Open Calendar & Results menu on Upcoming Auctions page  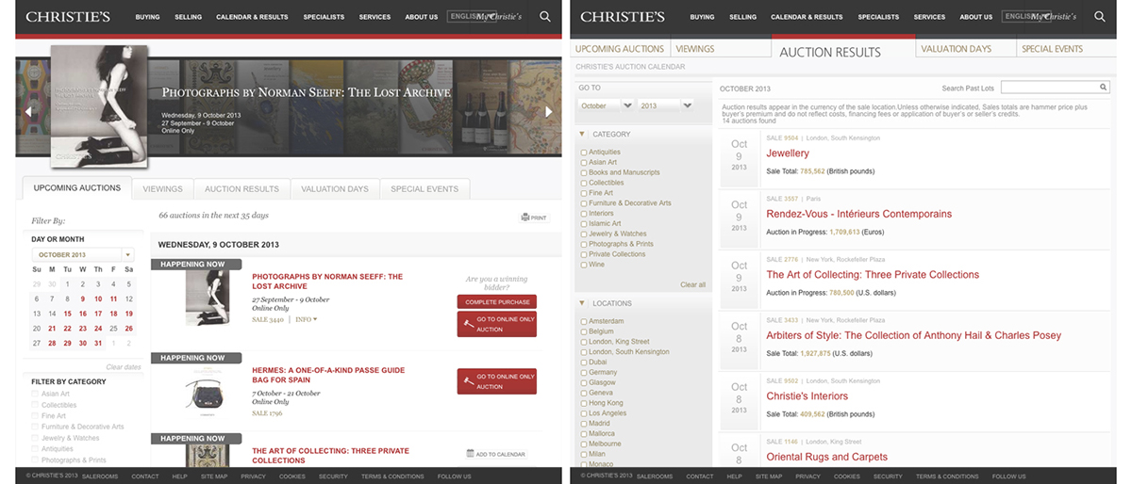(x=252, y=17)
